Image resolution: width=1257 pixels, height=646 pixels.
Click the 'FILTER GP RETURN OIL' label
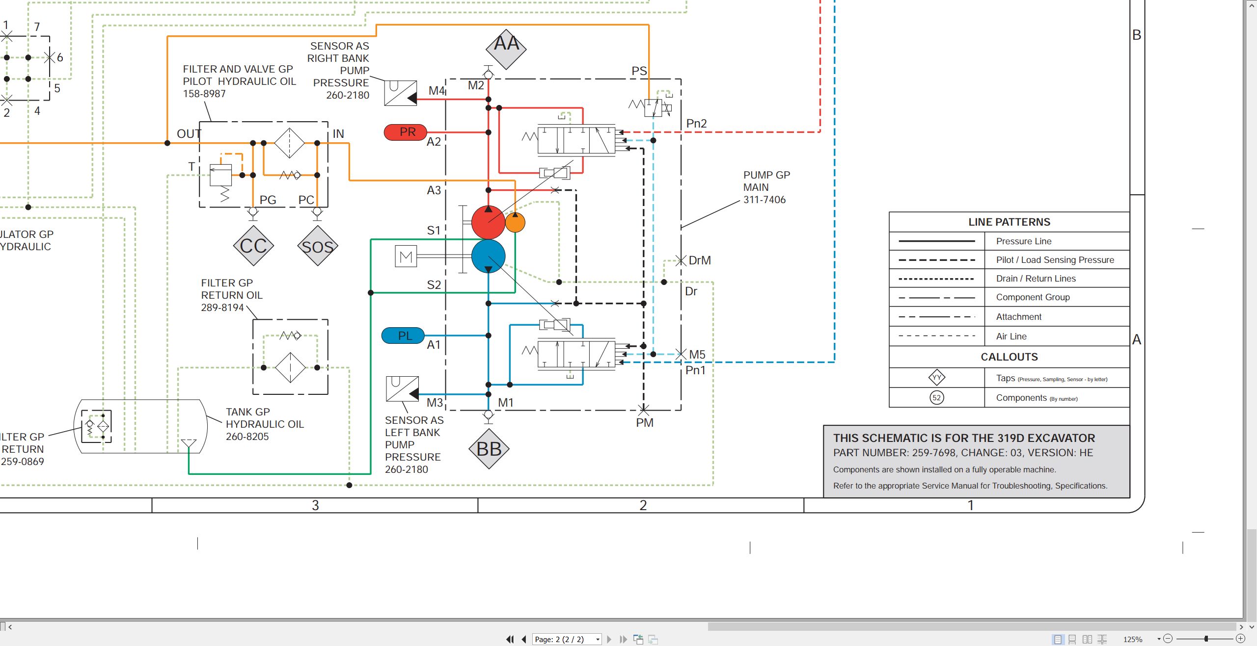pyautogui.click(x=231, y=295)
